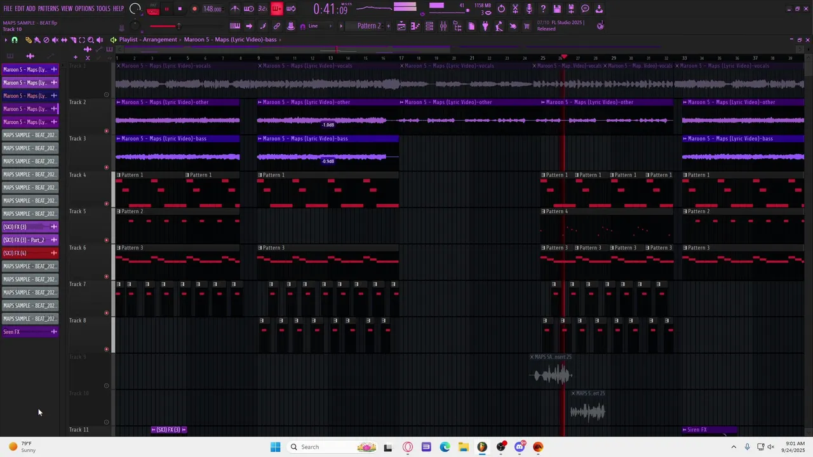The width and height of the screenshot is (813, 457).
Task: Select the playlist Slice tool
Action: tap(73, 40)
